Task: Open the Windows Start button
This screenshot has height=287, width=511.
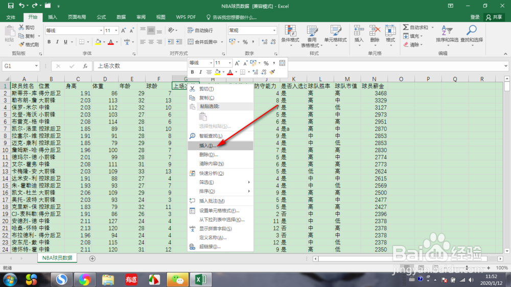Action: pyautogui.click(x=10, y=279)
